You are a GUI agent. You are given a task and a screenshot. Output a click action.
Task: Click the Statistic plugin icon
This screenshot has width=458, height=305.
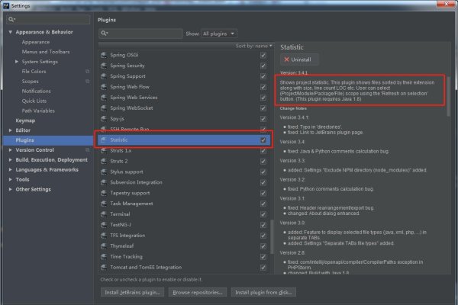(x=104, y=140)
